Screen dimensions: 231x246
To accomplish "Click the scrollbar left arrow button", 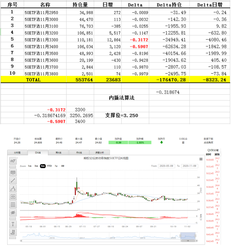I will coord(21,240).
